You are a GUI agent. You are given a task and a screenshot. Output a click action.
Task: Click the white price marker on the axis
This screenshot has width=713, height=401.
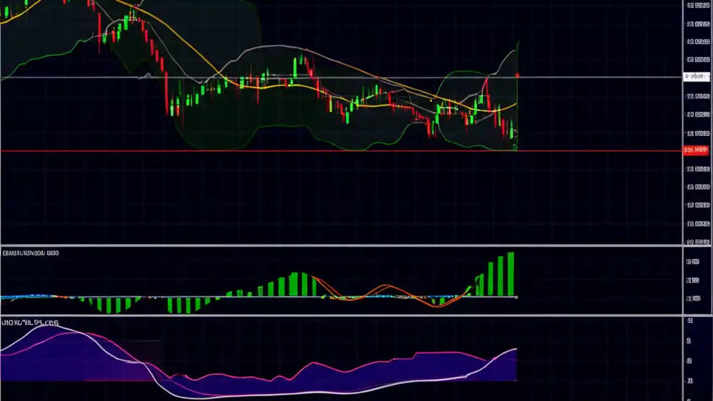[x=696, y=76]
